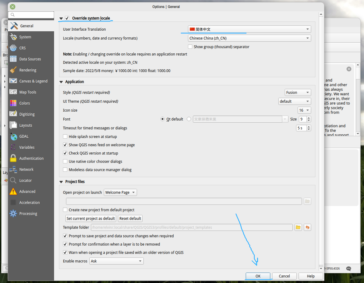Reset the template folder to default
The height and width of the screenshot is (283, 364).
point(307,228)
